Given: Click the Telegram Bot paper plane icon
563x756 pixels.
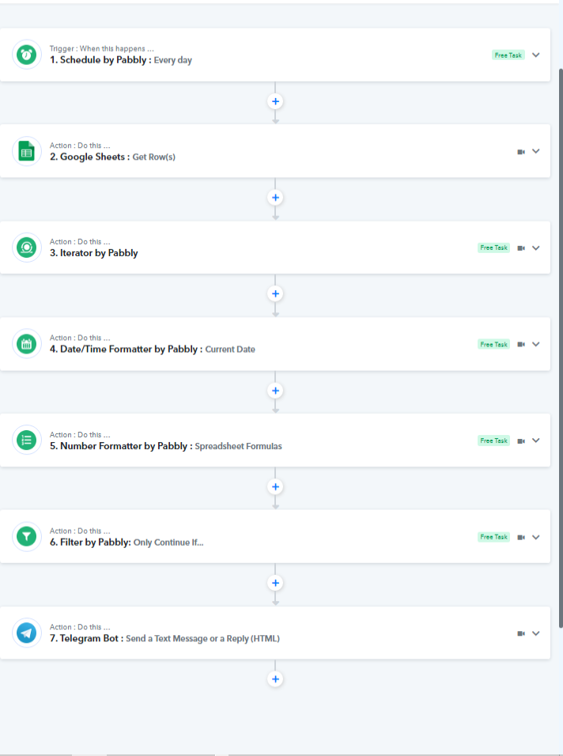Looking at the screenshot, I should [x=27, y=633].
